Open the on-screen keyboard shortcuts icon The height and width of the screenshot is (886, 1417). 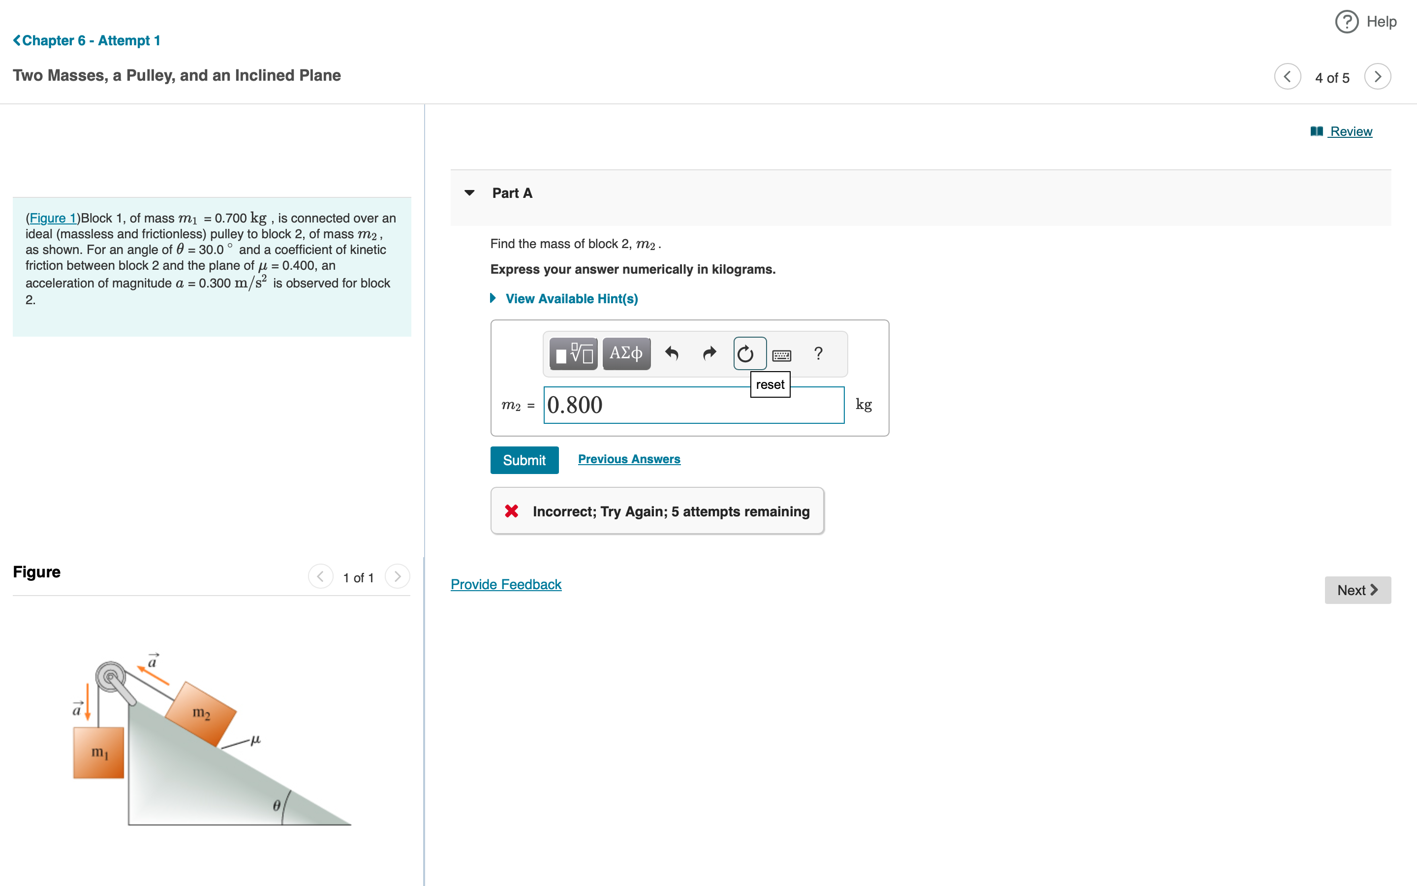pos(782,354)
